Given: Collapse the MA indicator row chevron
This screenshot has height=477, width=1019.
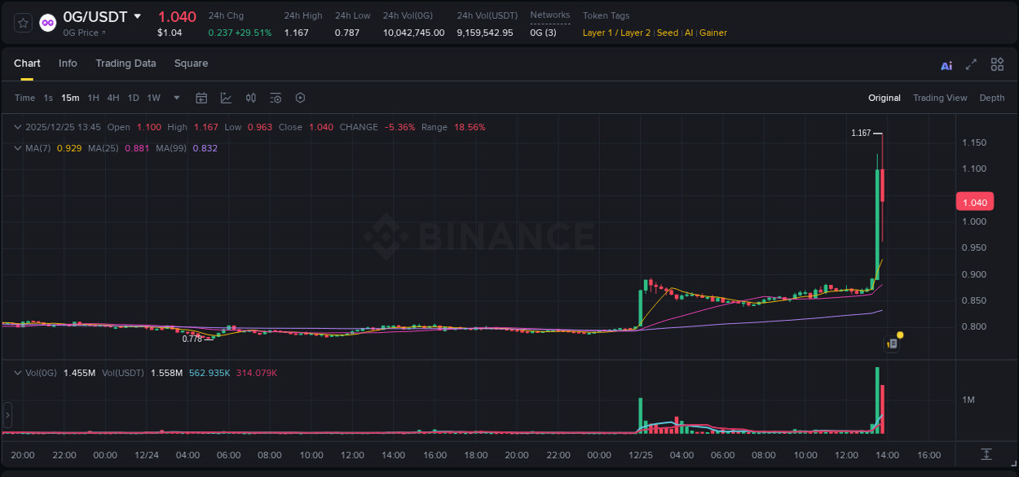Looking at the screenshot, I should tap(17, 148).
